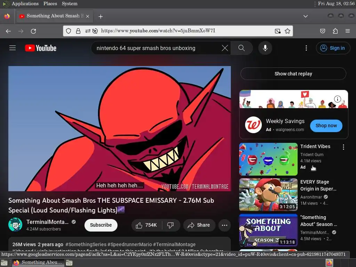Click the 4.24M subscribers text
This screenshot has width=356, height=267.
tap(43, 229)
